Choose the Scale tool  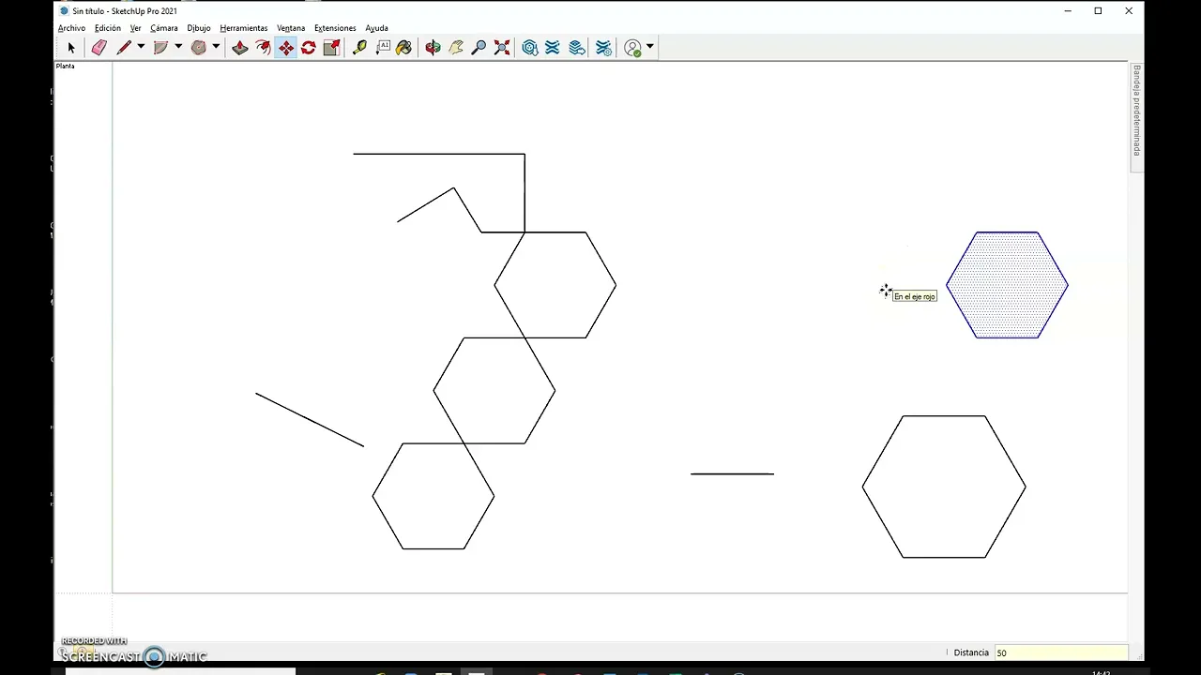point(331,48)
